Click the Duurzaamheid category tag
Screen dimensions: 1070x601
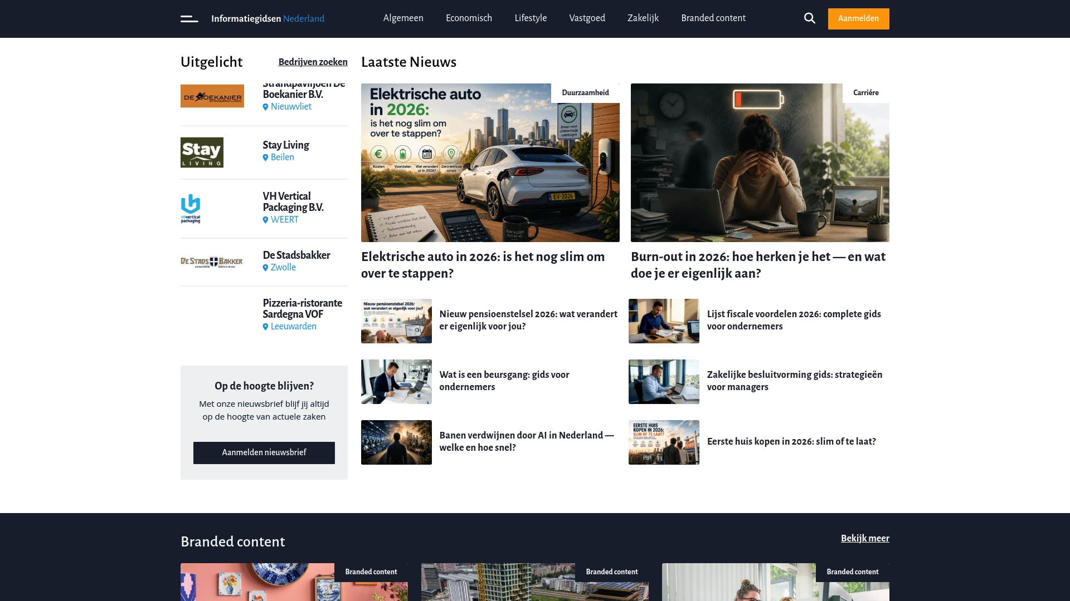pyautogui.click(x=585, y=93)
